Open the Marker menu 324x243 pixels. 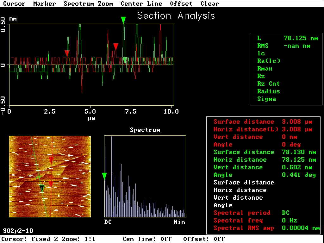[x=44, y=3]
